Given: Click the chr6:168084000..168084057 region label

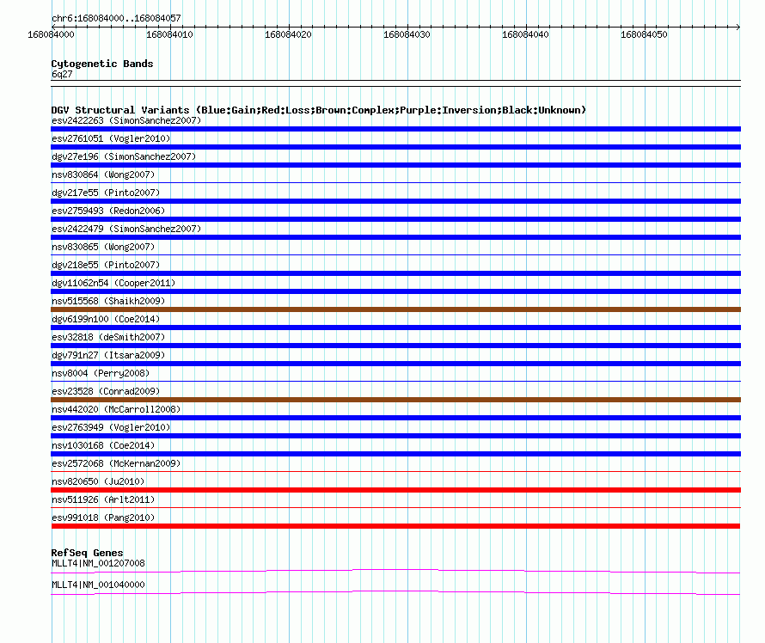Looking at the screenshot, I should tap(116, 18).
